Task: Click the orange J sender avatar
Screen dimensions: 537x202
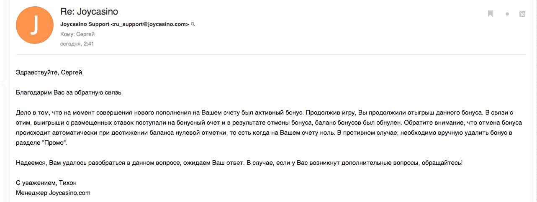Action: (x=34, y=26)
